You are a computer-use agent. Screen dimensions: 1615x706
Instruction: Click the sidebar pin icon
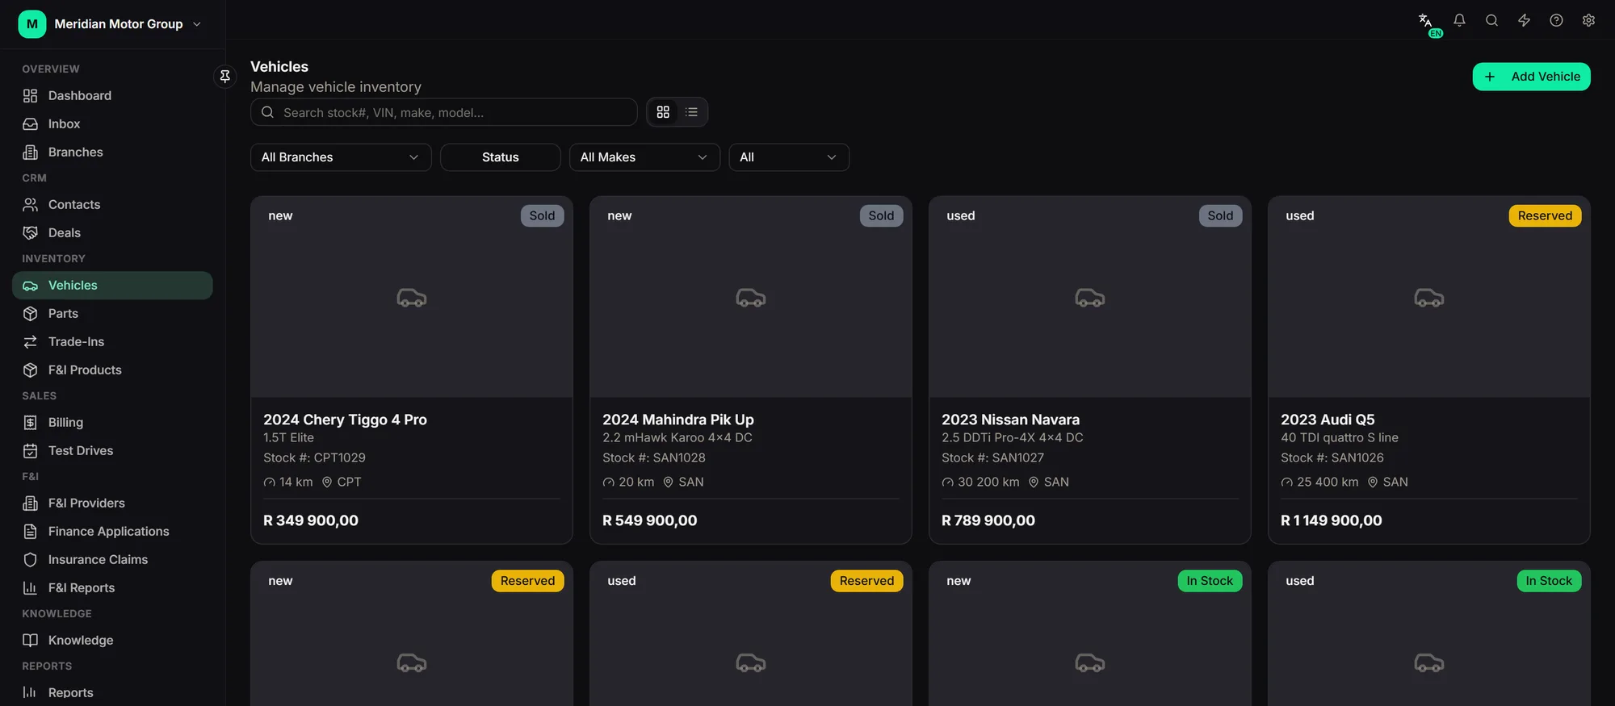point(225,76)
